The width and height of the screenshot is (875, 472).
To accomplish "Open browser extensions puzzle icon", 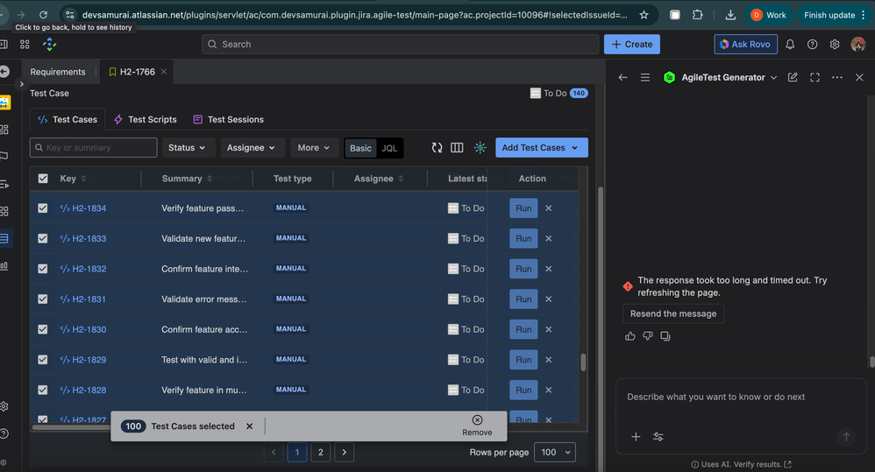I will coord(698,15).
